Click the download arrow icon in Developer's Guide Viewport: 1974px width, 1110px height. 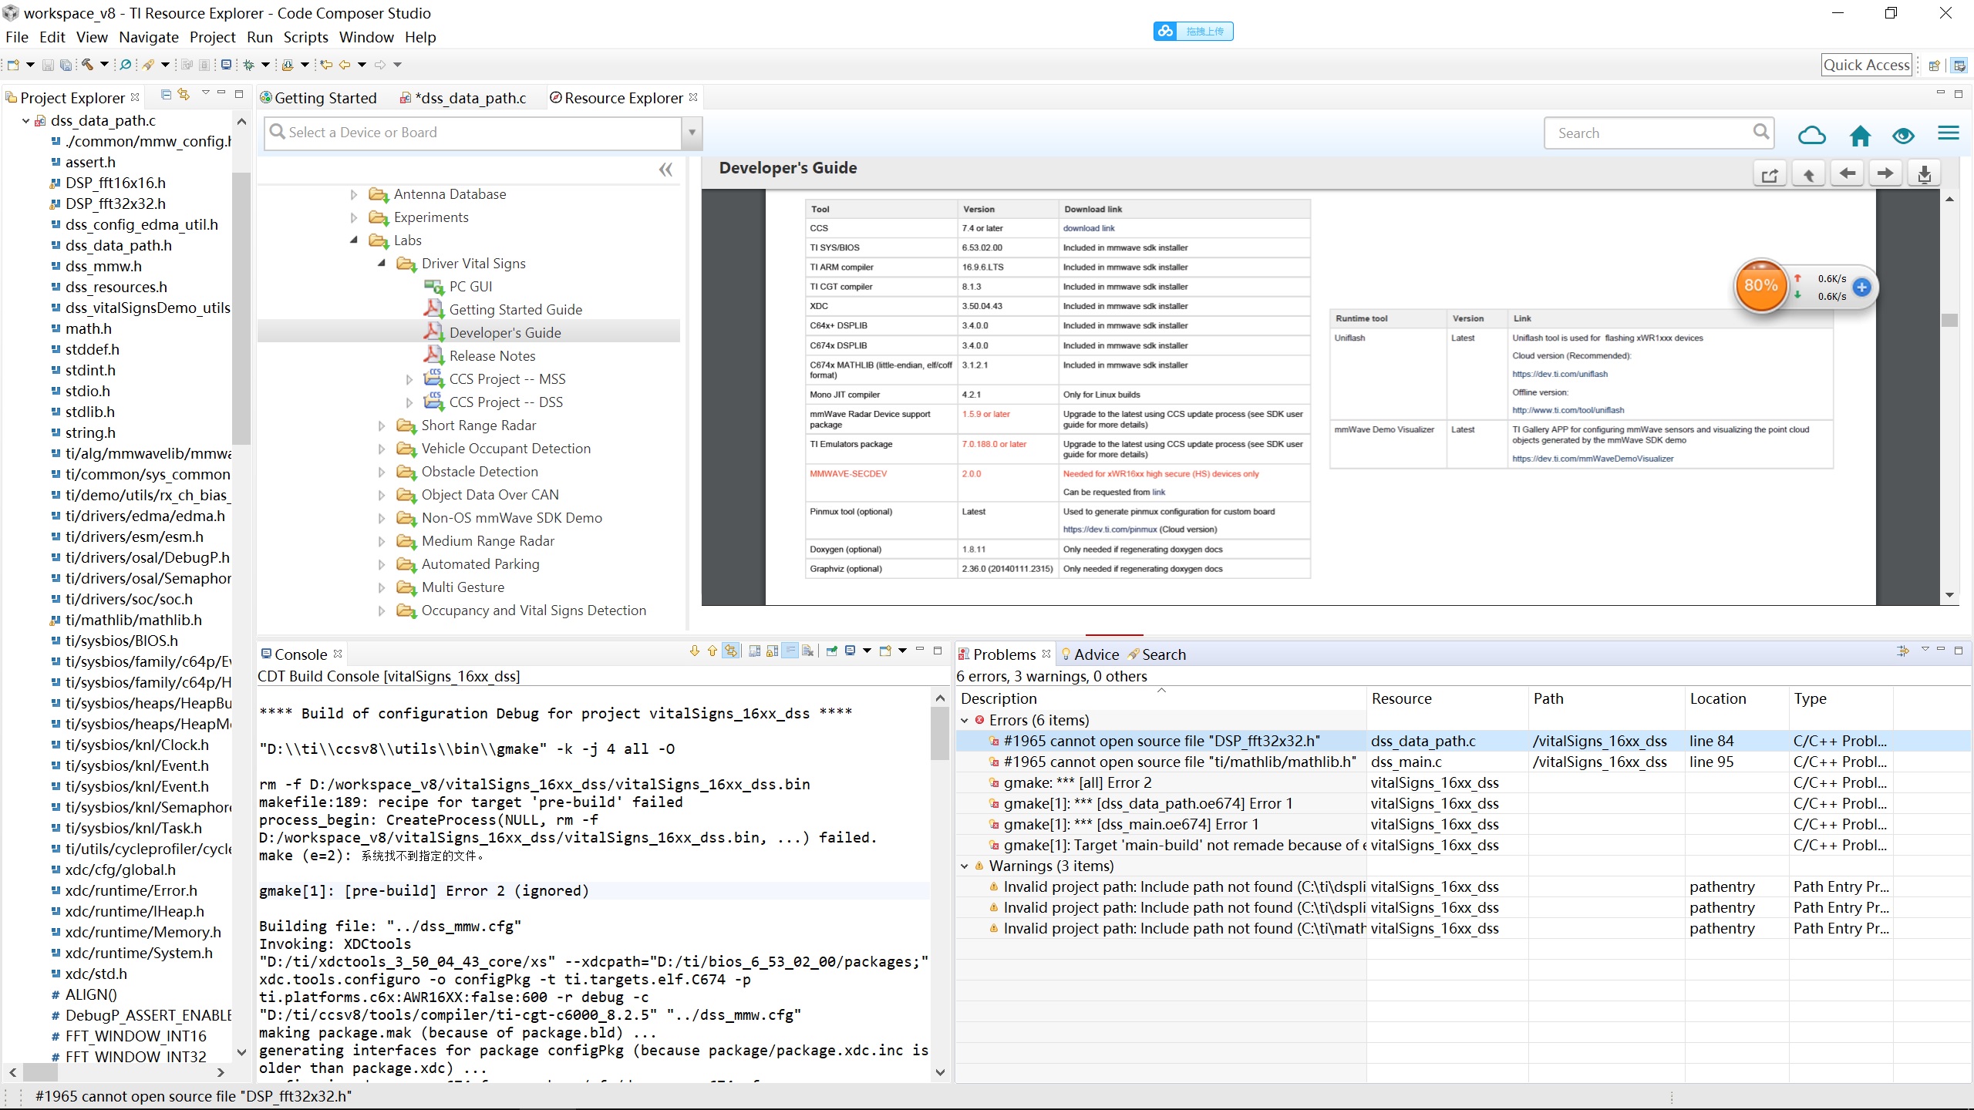click(1924, 173)
